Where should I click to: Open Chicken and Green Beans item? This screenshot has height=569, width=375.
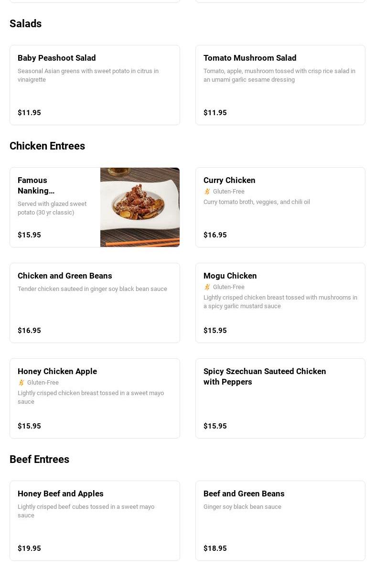pyautogui.click(x=65, y=276)
